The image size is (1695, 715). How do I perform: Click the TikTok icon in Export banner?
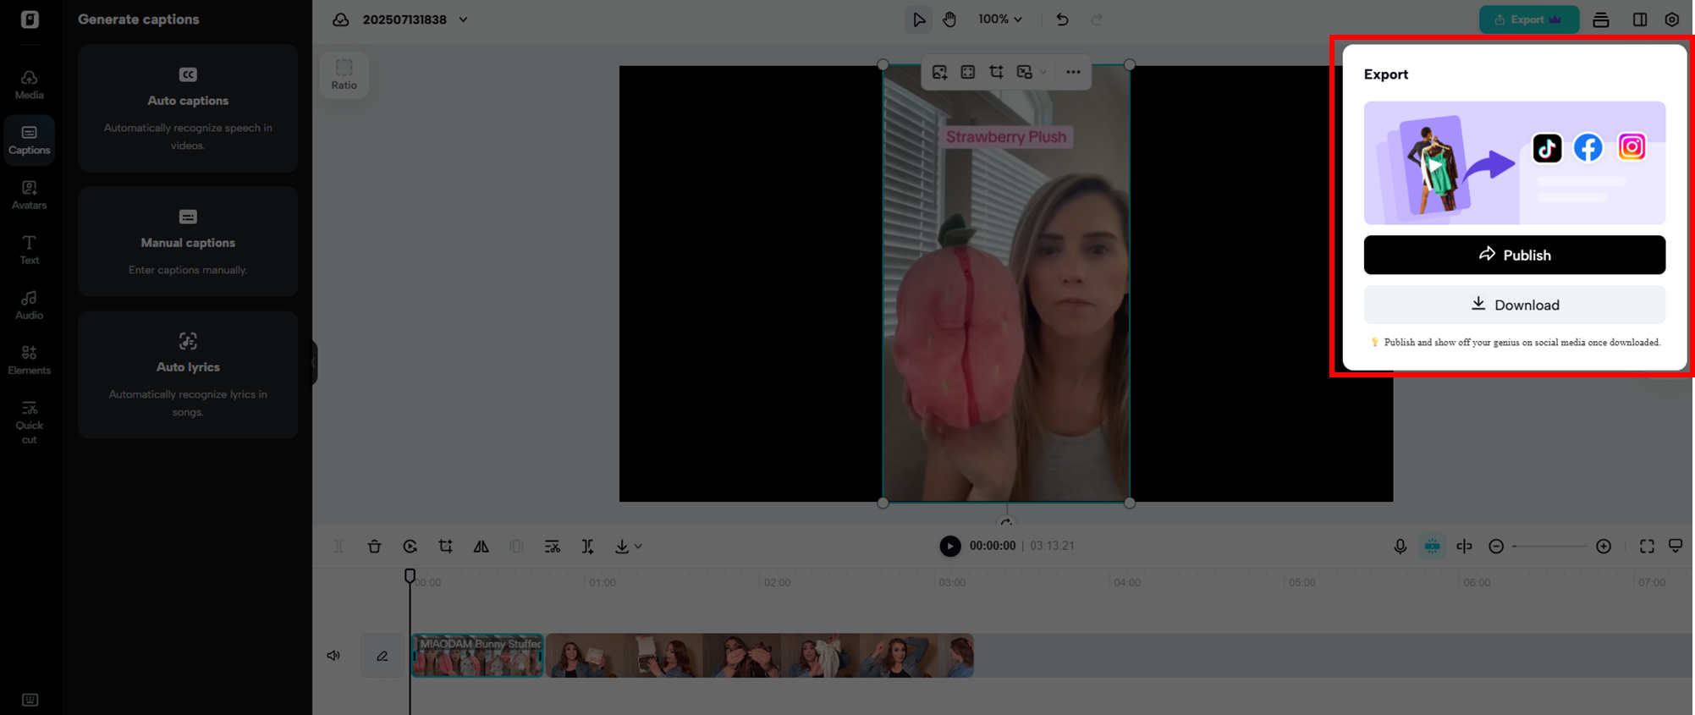click(x=1547, y=148)
